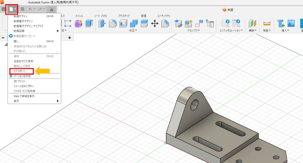Open the Undo history dropdown arrow
This screenshot has width=303, height=163.
click(x=35, y=9)
